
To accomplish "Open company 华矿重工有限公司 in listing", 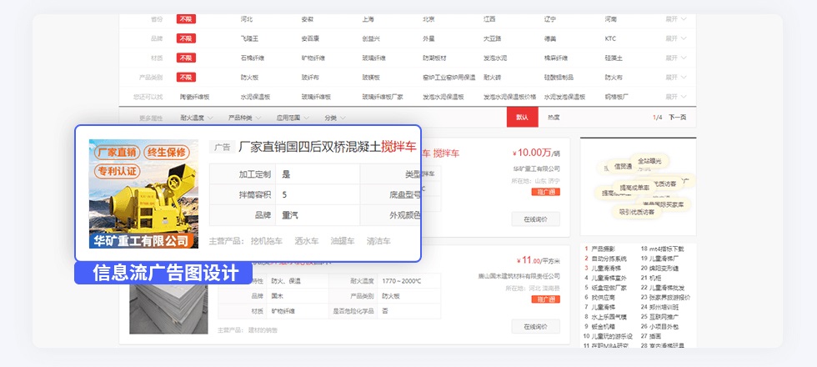I will coord(537,168).
